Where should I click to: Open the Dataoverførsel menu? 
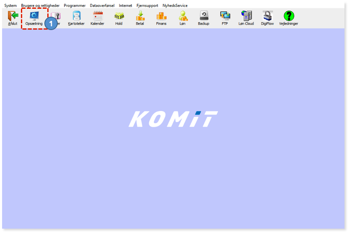[x=102, y=5]
